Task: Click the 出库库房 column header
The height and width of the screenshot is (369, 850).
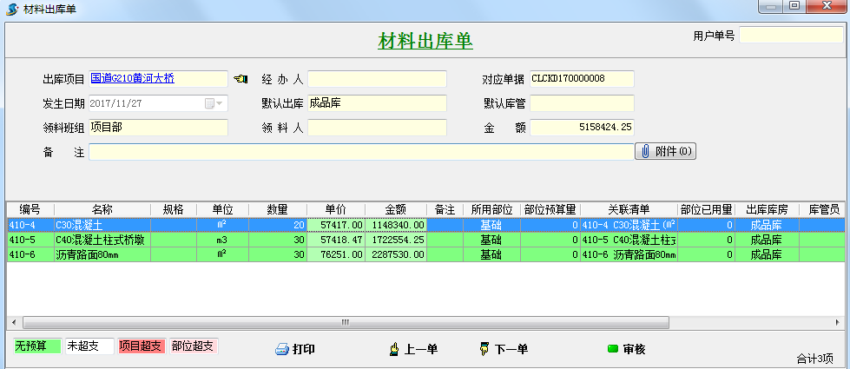Action: pyautogui.click(x=766, y=209)
